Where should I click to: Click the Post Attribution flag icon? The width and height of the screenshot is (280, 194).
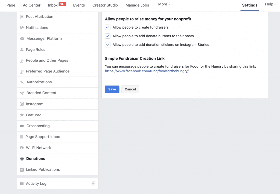coord(22,17)
